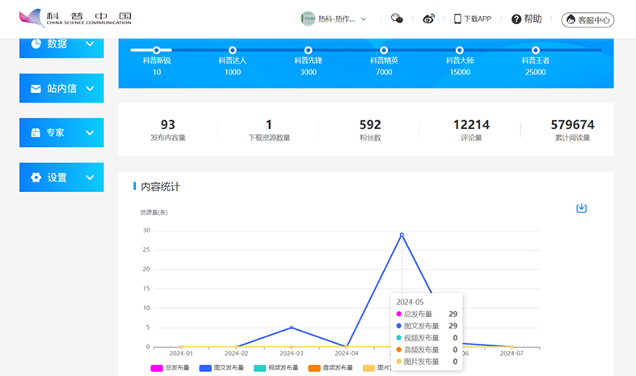Click the help question mark icon
This screenshot has height=376, width=636.
pyautogui.click(x=516, y=19)
